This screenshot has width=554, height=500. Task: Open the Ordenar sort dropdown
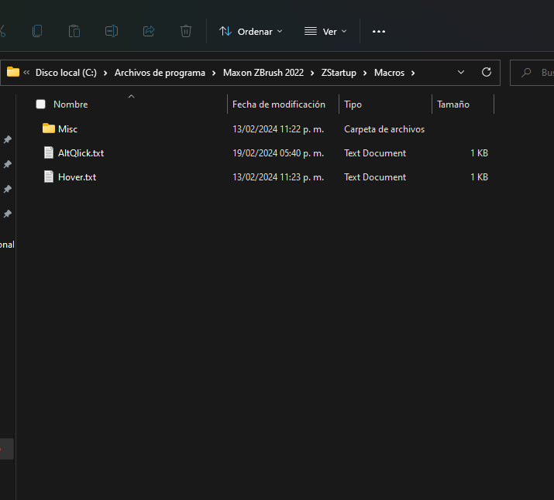click(251, 31)
